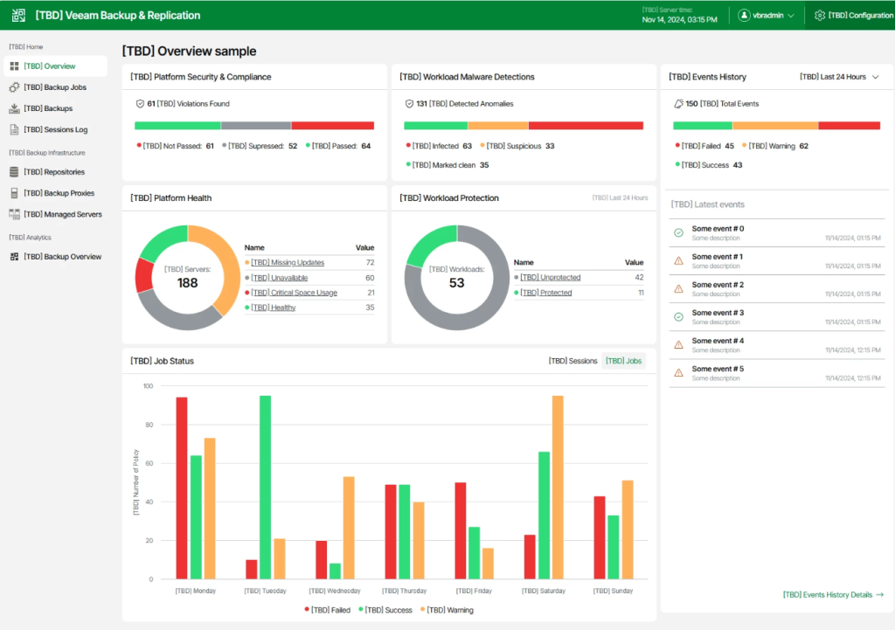Click the Repositories database icon

click(x=14, y=172)
